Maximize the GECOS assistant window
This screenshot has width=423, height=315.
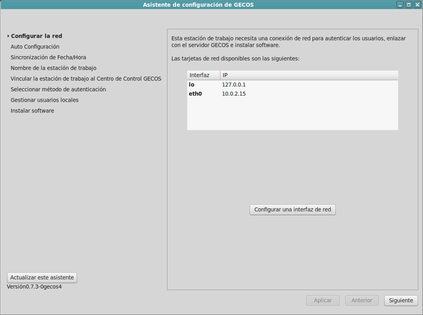coord(408,5)
